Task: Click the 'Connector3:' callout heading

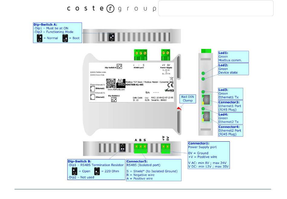Action: 229,102
